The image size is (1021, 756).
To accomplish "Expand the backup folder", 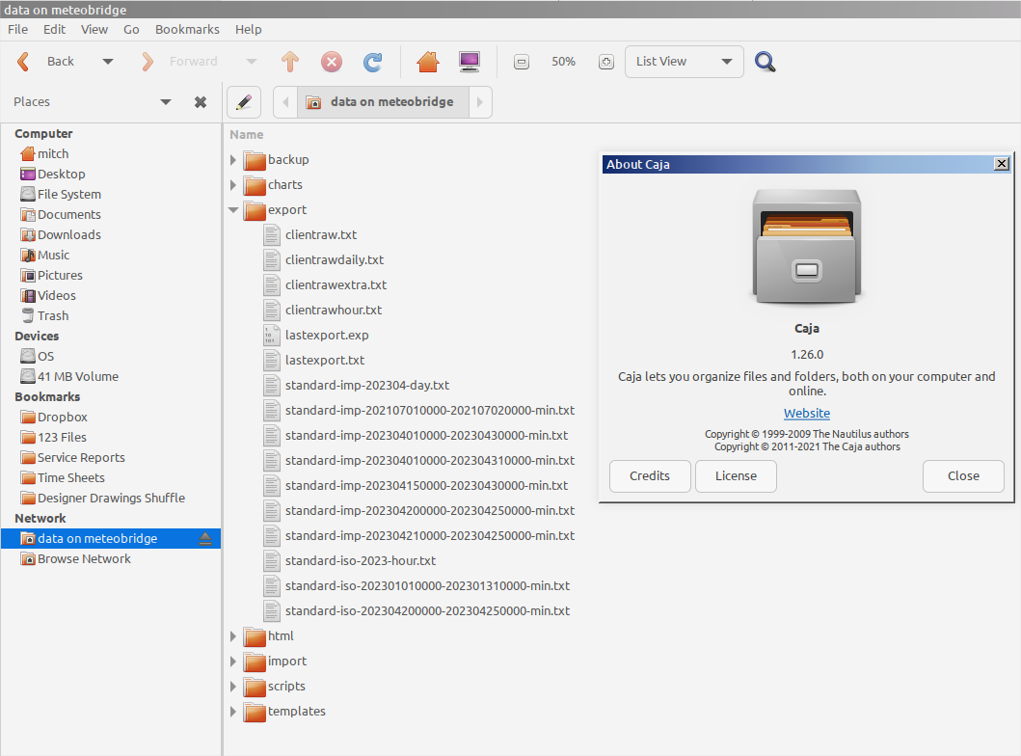I will click(233, 159).
